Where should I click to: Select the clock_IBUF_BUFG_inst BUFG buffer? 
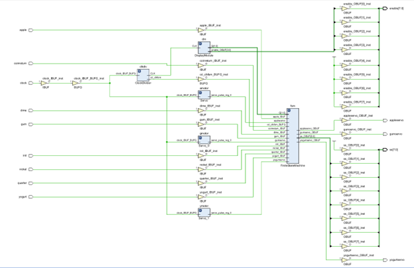74,83
